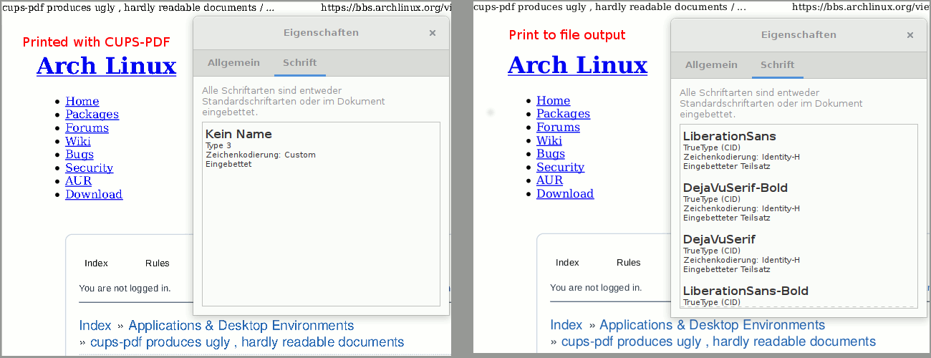This screenshot has height=358, width=931.
Task: Click Wiki link in left document
Action: tap(78, 142)
